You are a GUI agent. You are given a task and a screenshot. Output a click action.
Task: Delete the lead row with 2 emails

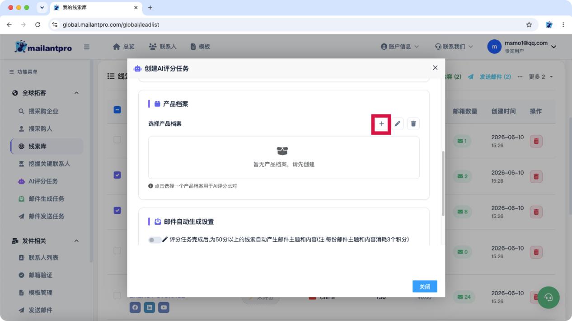[x=536, y=176]
